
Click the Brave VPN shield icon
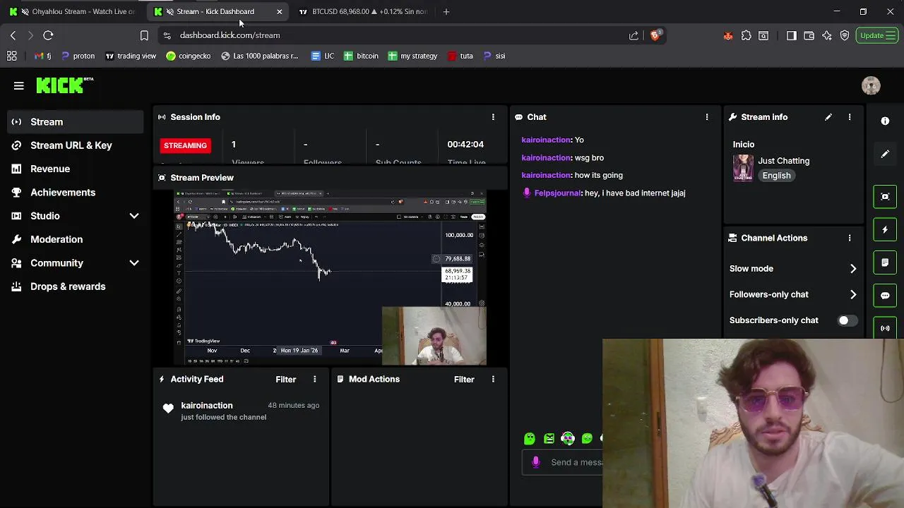point(845,35)
